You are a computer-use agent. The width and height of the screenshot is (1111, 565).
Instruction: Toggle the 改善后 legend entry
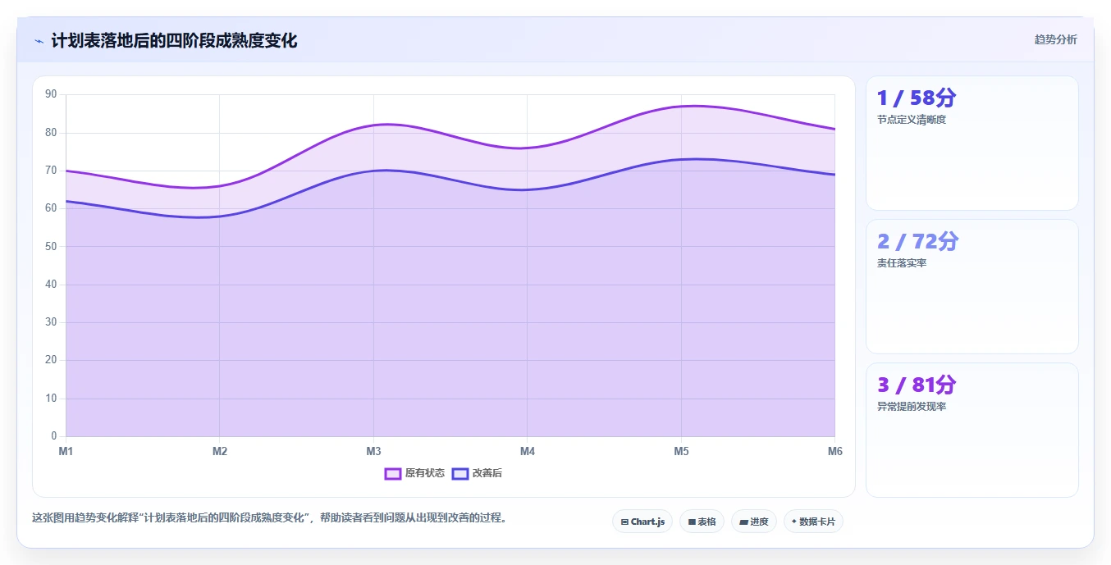477,473
